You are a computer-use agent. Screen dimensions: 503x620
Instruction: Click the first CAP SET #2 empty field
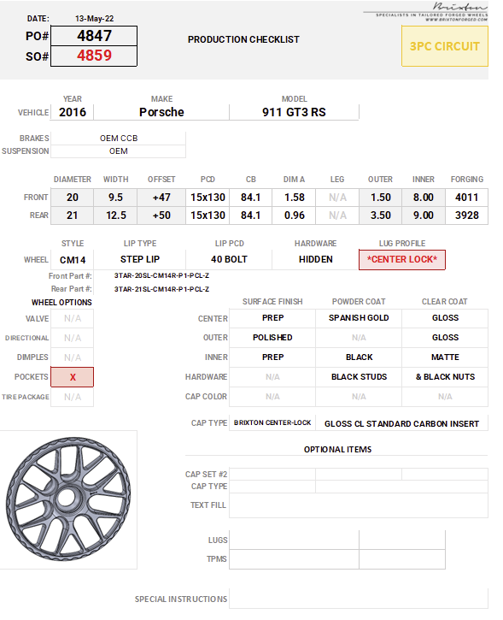[x=272, y=475]
